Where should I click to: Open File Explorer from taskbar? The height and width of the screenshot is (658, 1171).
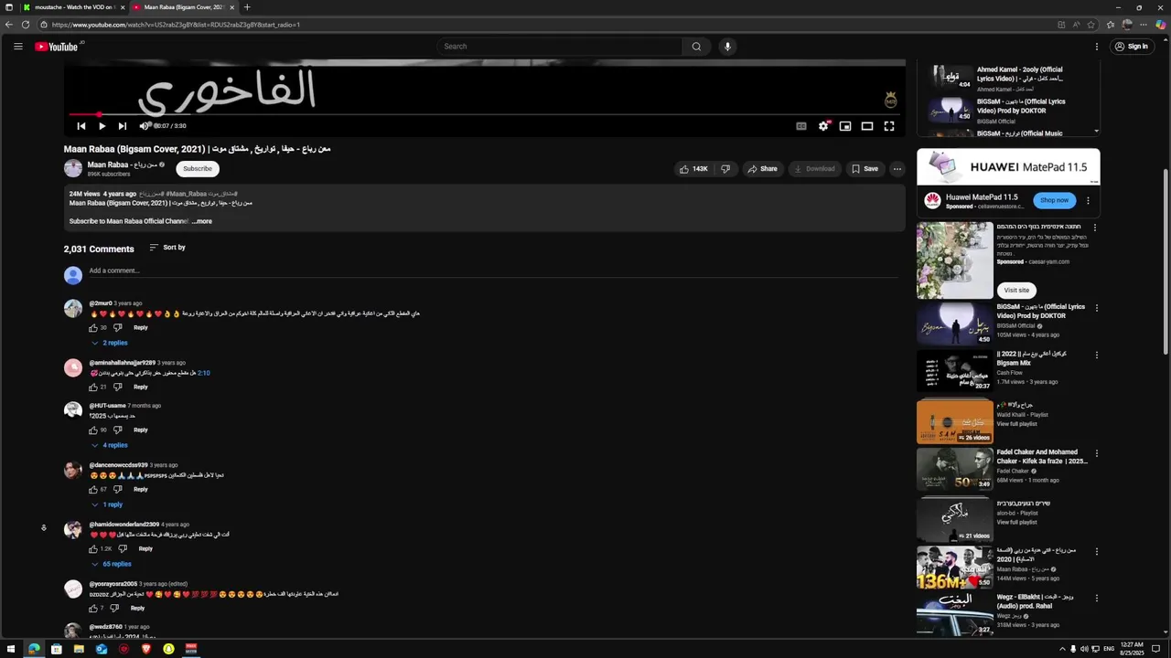tap(79, 649)
